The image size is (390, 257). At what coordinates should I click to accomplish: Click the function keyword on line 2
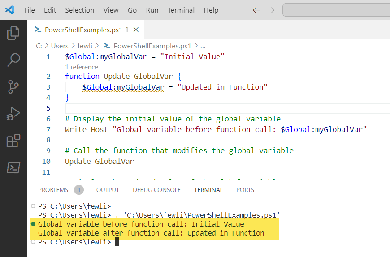pos(82,76)
